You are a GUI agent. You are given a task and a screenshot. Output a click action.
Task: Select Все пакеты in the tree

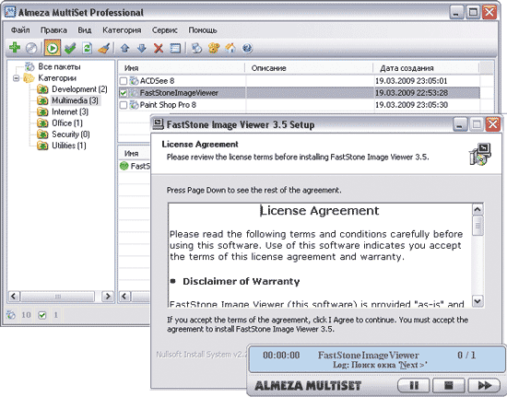[59, 66]
